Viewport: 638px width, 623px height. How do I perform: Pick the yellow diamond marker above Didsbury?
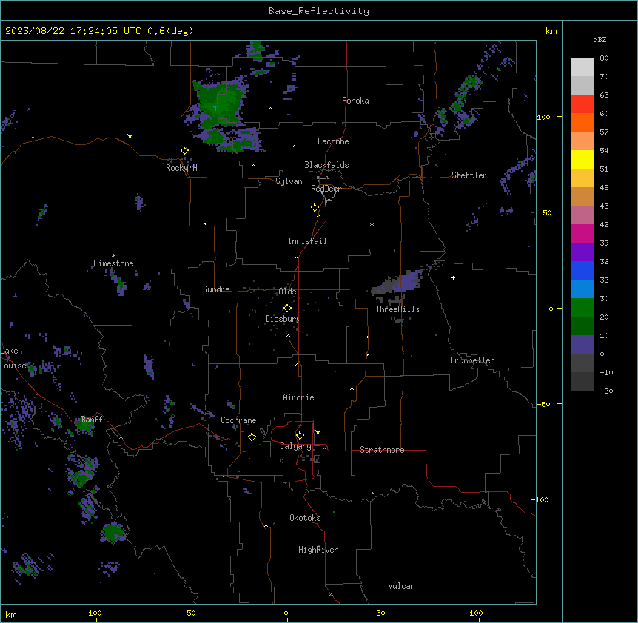287,309
